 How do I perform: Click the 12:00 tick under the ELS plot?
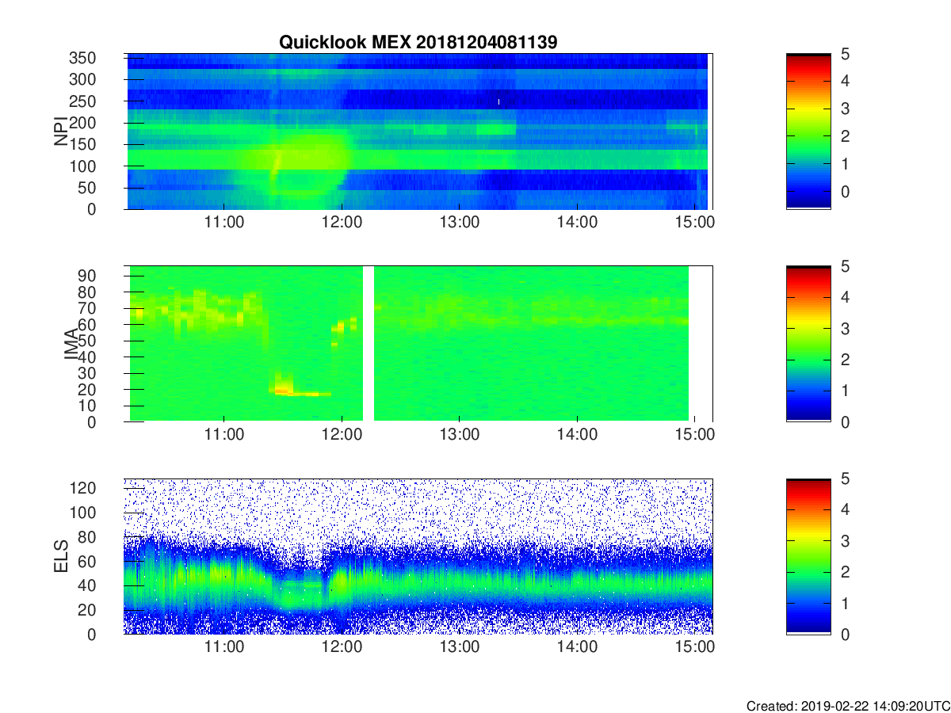[x=342, y=647]
